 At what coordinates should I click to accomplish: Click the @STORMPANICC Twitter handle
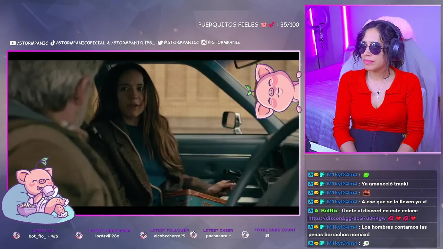(x=181, y=43)
